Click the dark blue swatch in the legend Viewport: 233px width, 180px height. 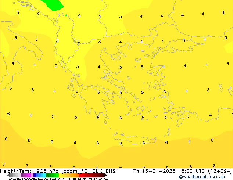tap(35, 175)
